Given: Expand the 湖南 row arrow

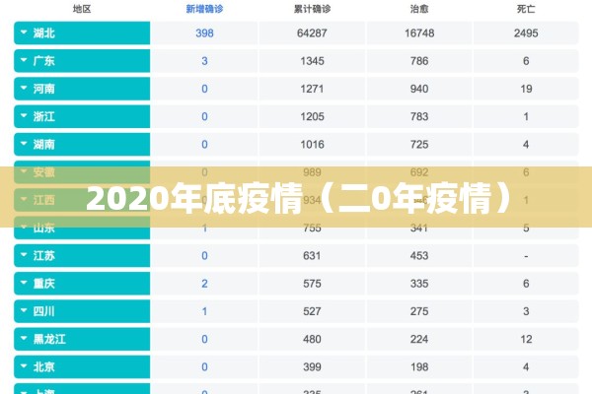Looking at the screenshot, I should point(24,144).
